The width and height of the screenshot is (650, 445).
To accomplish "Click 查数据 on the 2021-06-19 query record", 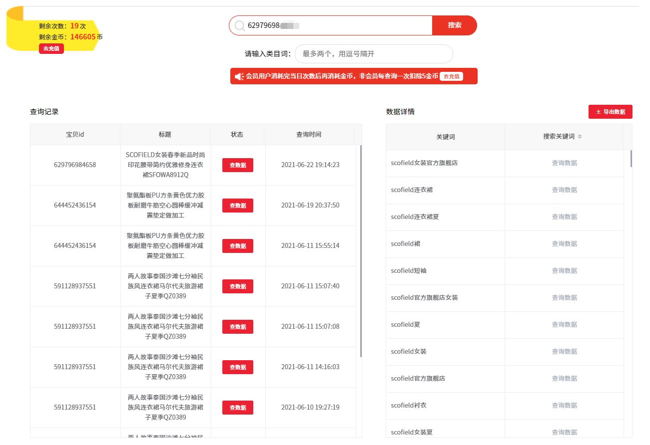I will 237,205.
